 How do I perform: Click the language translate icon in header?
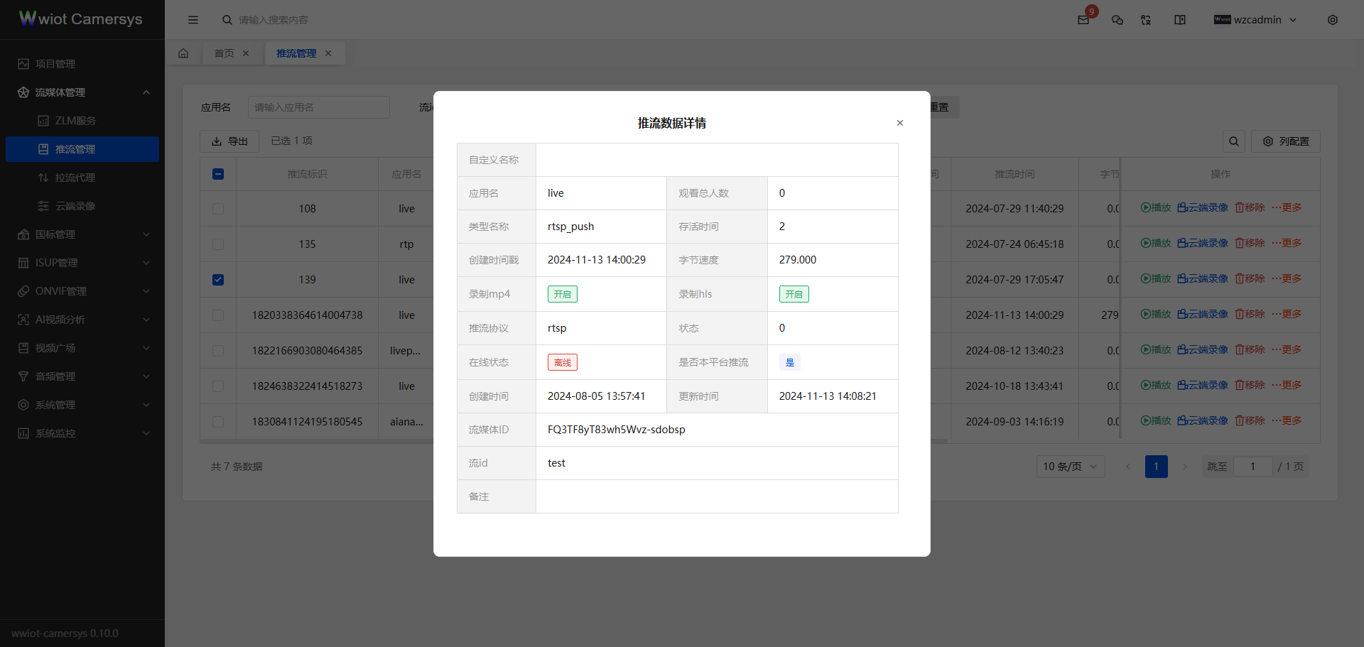(1146, 20)
